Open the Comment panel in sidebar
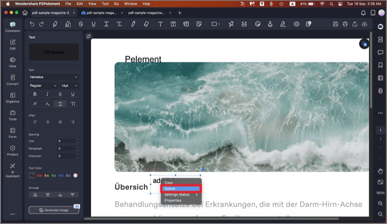Viewport: 387px width, 224px height. click(13, 27)
